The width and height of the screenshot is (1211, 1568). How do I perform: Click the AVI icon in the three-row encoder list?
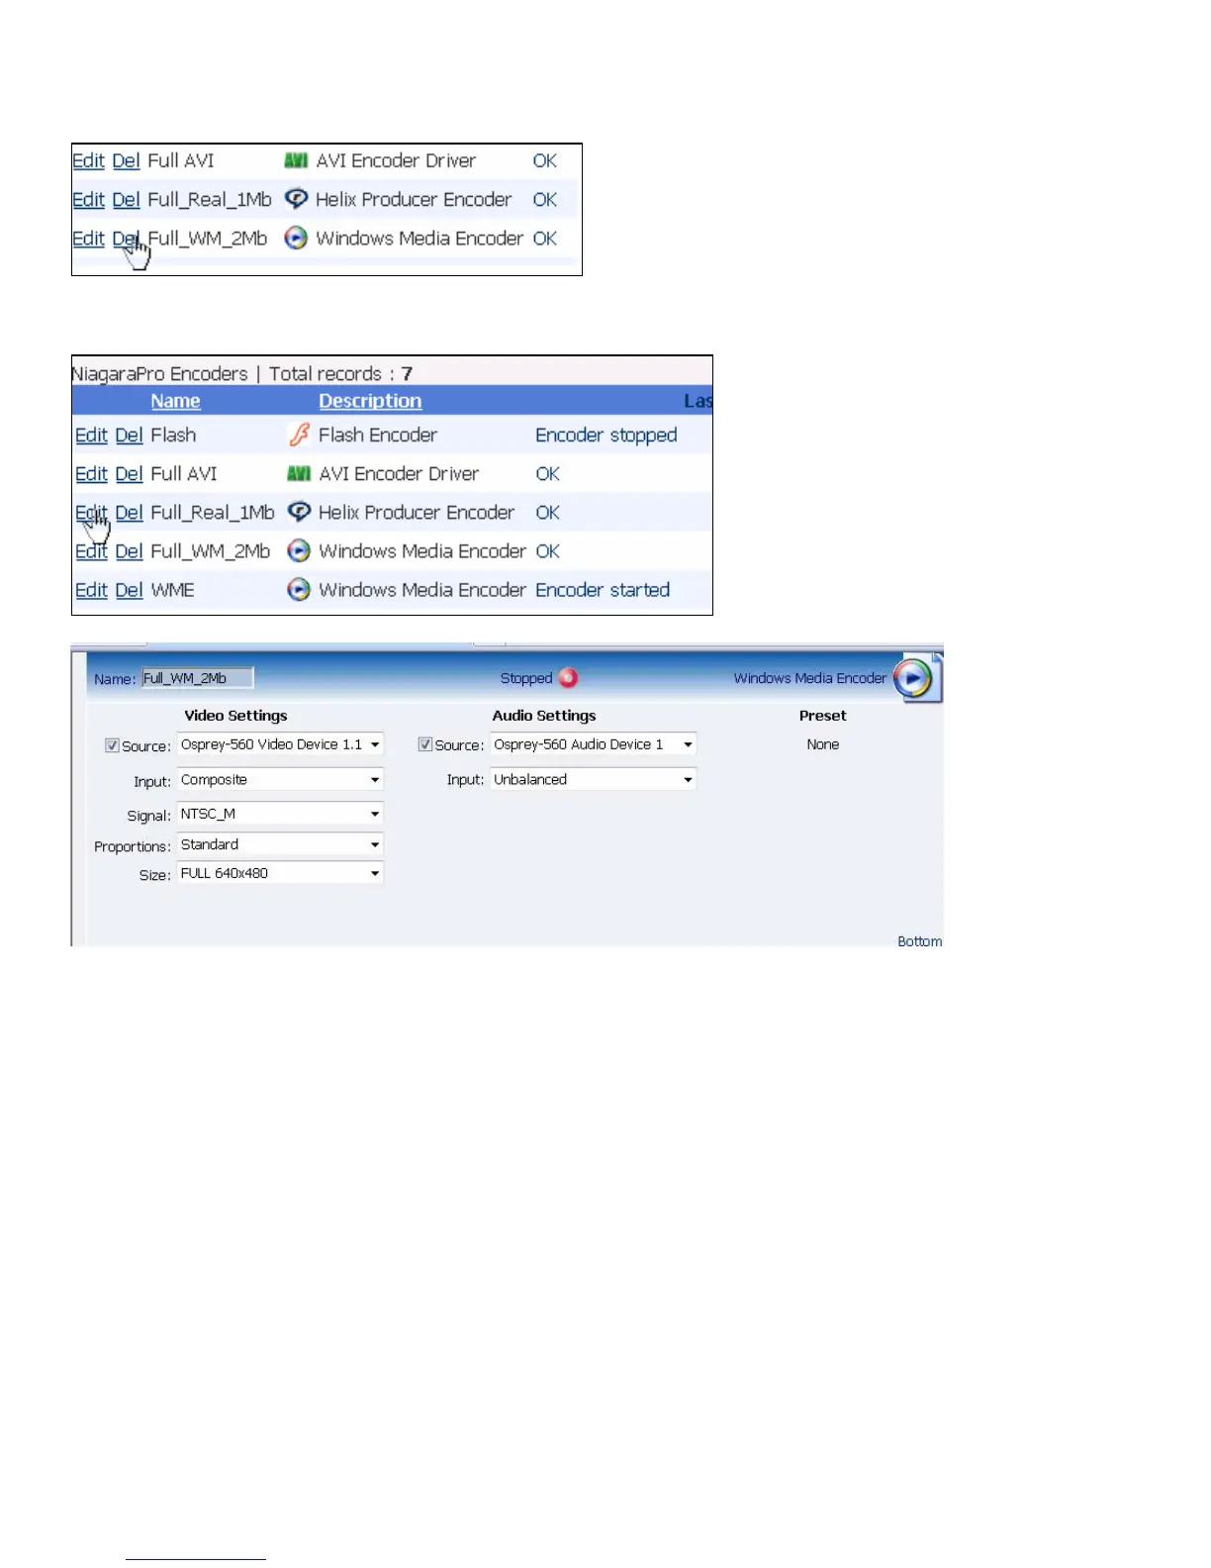[x=296, y=160]
